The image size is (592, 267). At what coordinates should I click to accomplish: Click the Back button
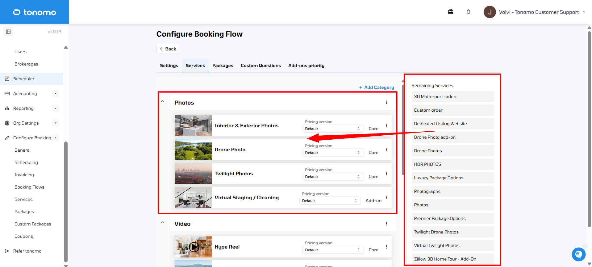point(168,49)
